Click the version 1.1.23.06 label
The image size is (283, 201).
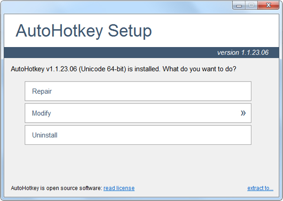pos(243,53)
